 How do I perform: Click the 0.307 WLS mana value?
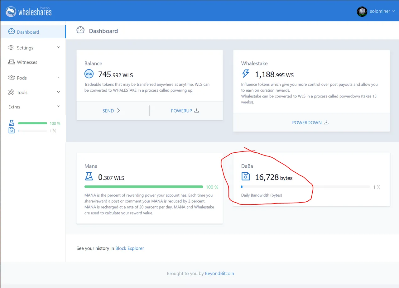point(111,178)
